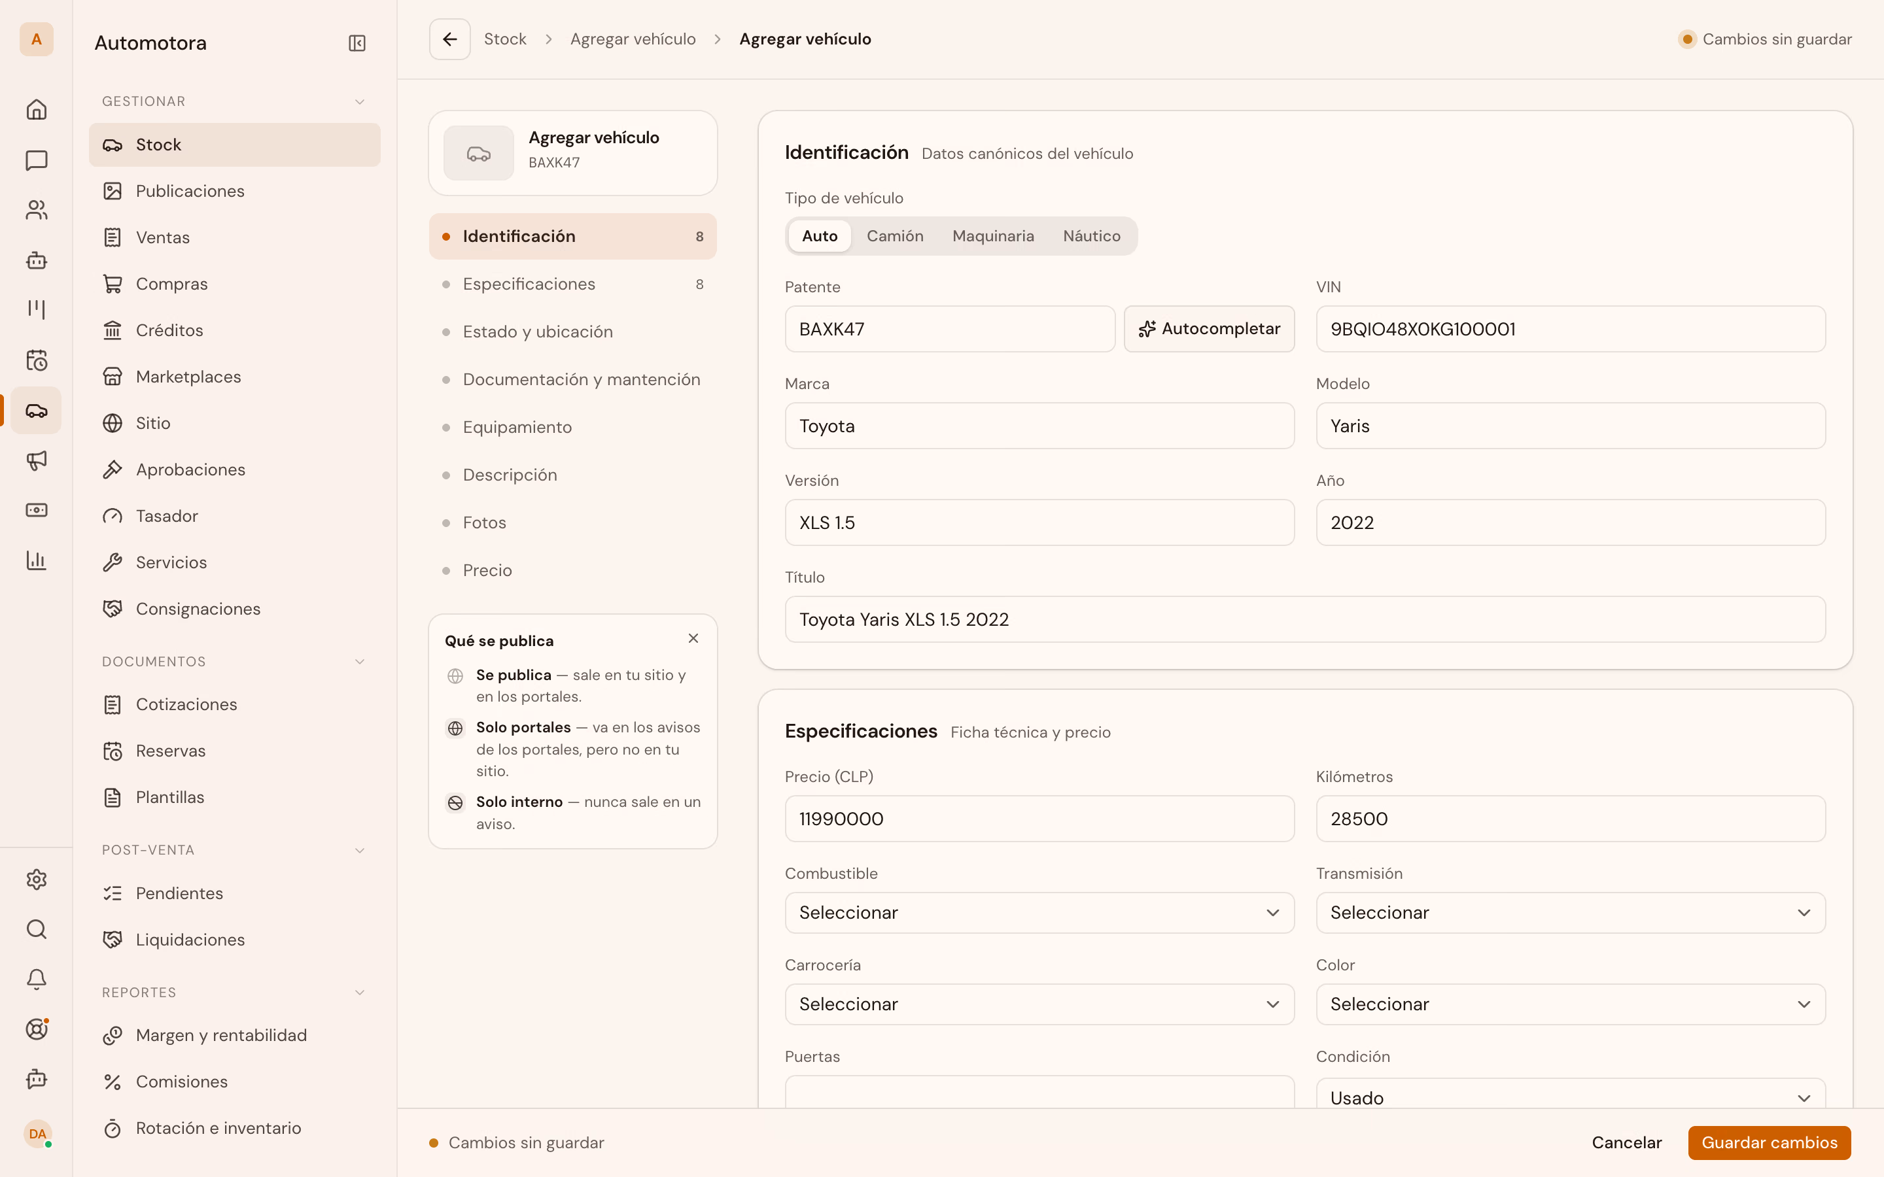Click the robot assistant icon in upper rail

(37, 260)
